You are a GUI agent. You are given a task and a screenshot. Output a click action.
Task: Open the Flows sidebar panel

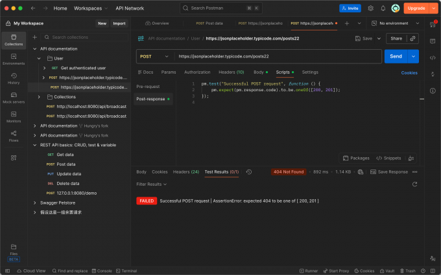[x=14, y=136]
